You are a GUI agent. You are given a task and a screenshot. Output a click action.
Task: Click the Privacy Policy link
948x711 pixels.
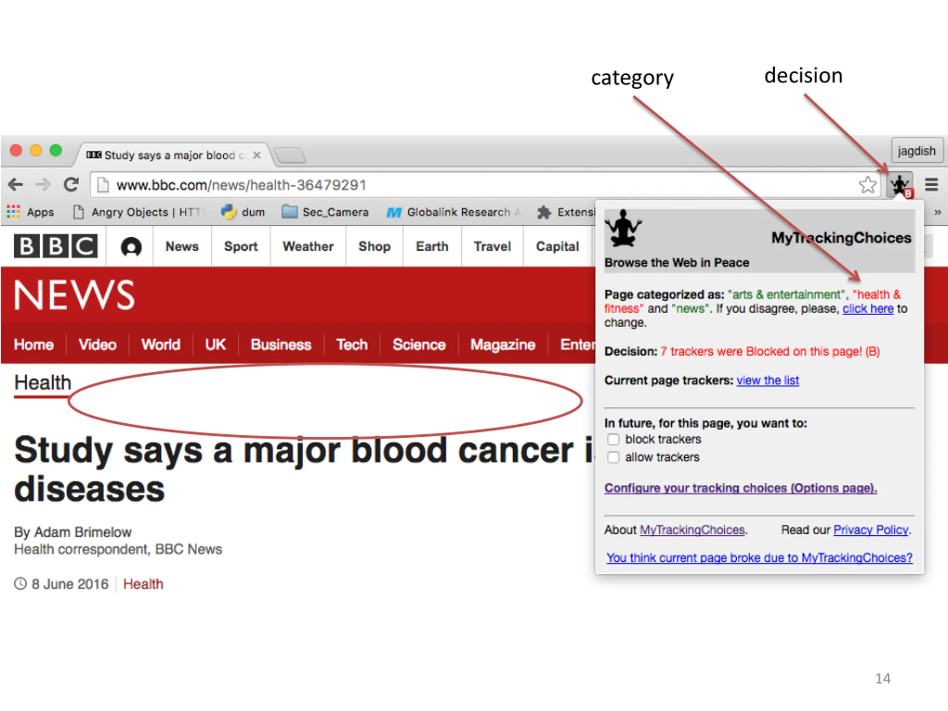coord(871,530)
